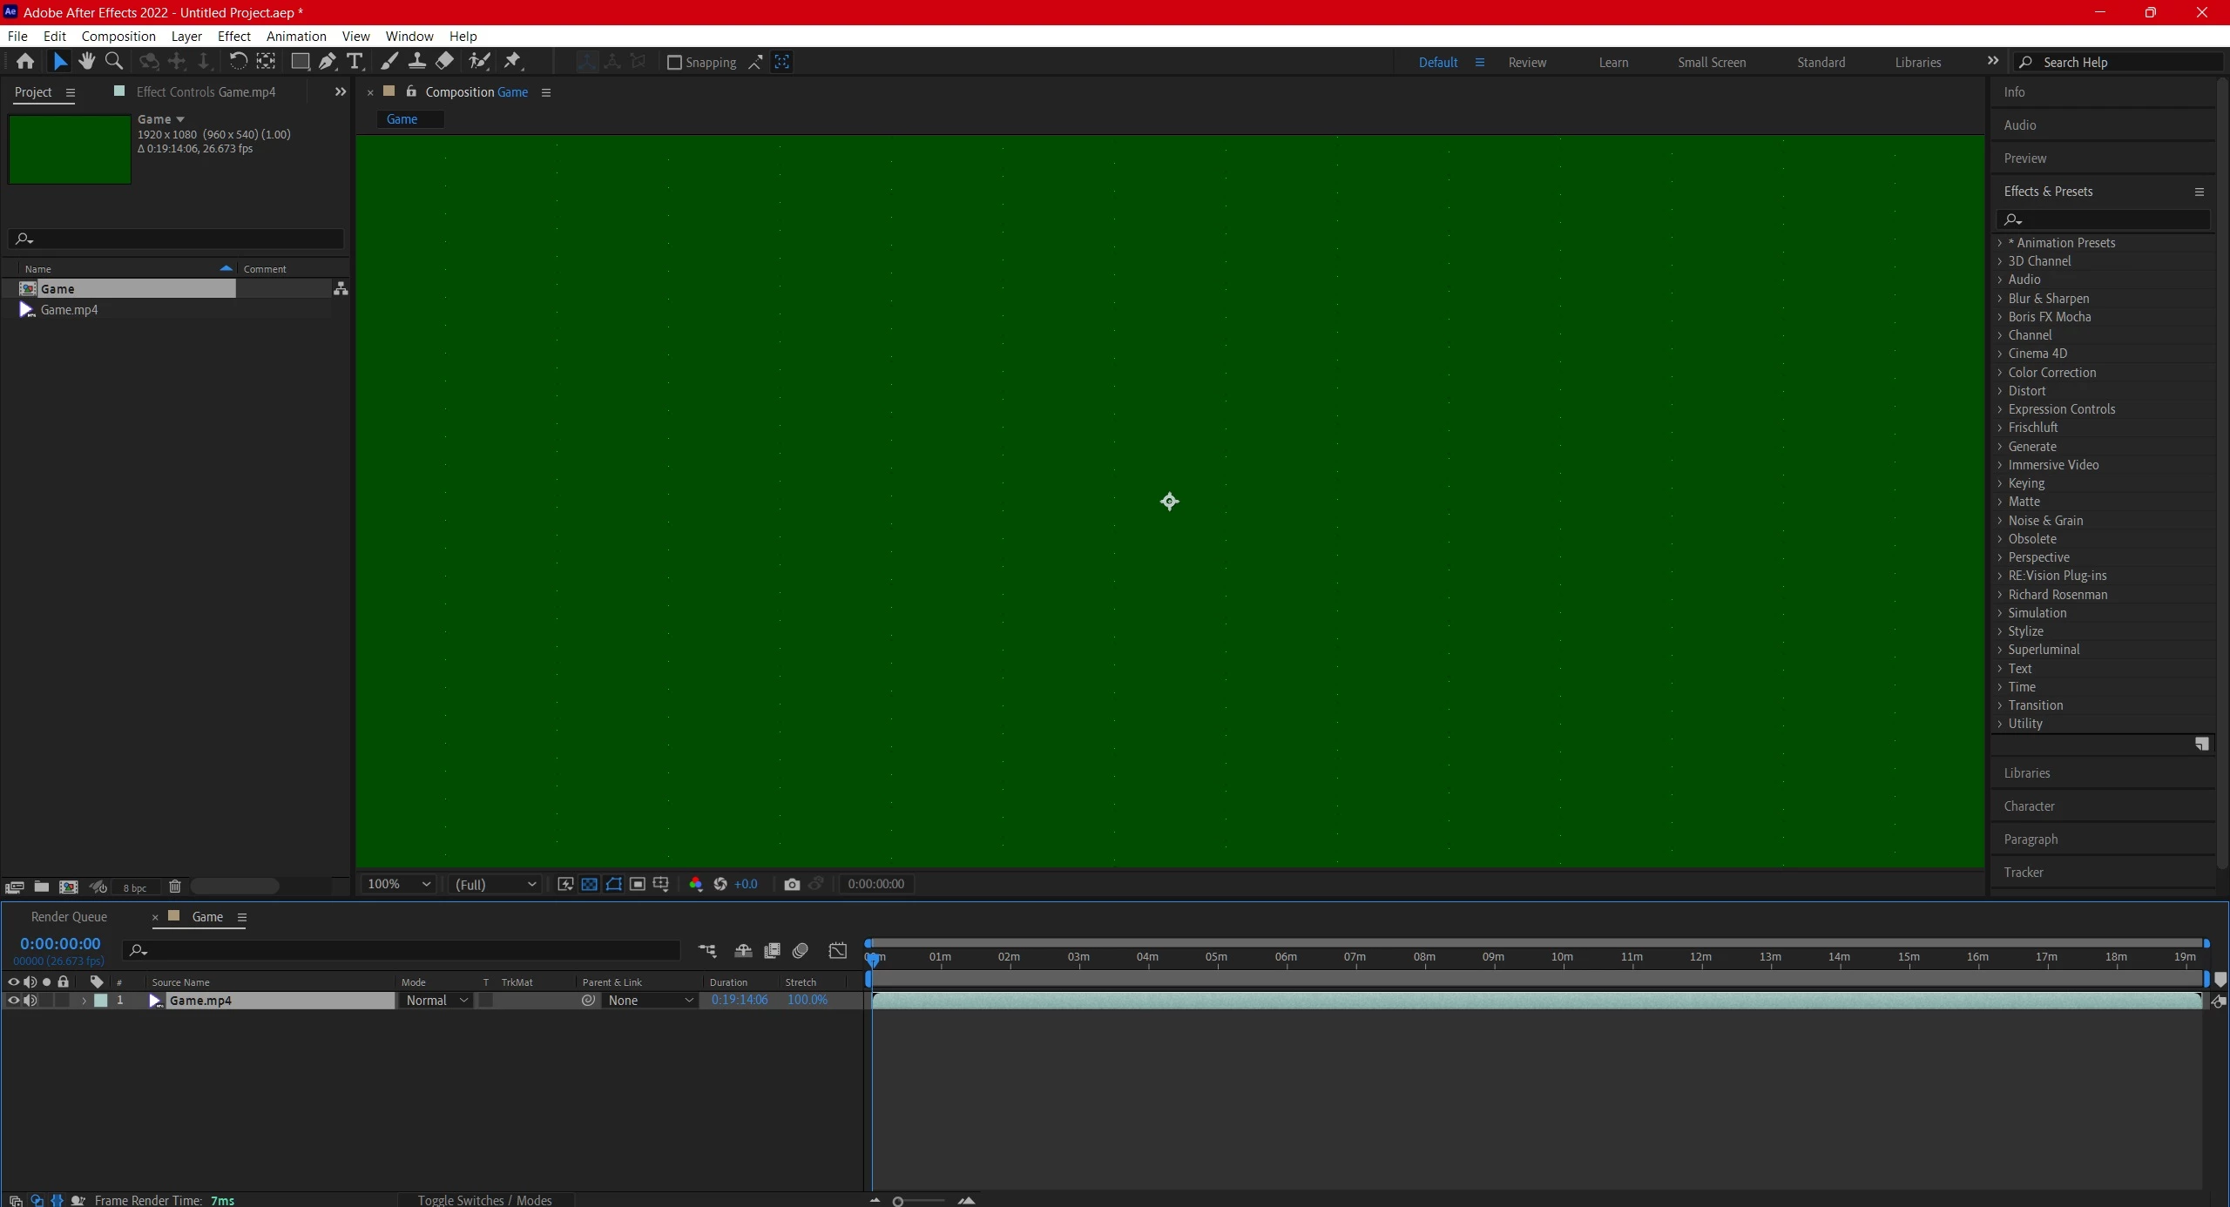Viewport: 2230px width, 1207px height.
Task: Select the Puppet Pin tool
Action: [x=512, y=62]
